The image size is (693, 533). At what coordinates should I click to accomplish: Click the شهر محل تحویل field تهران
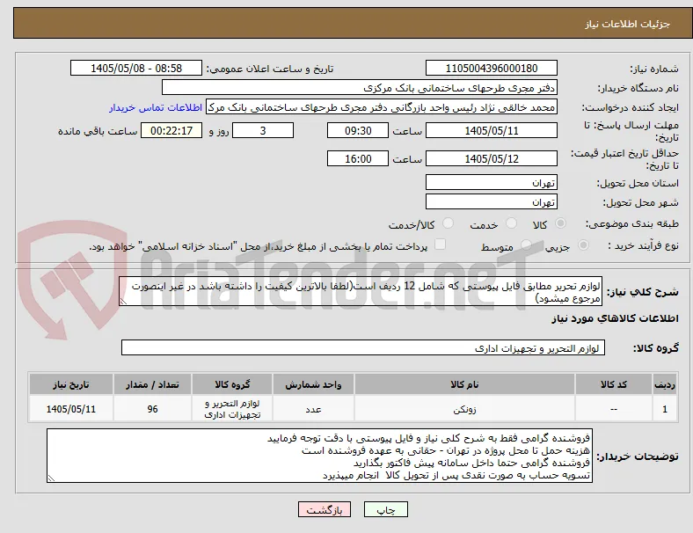491,201
